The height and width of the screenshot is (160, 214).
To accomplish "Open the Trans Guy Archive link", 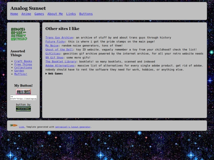I will click(x=59, y=38).
